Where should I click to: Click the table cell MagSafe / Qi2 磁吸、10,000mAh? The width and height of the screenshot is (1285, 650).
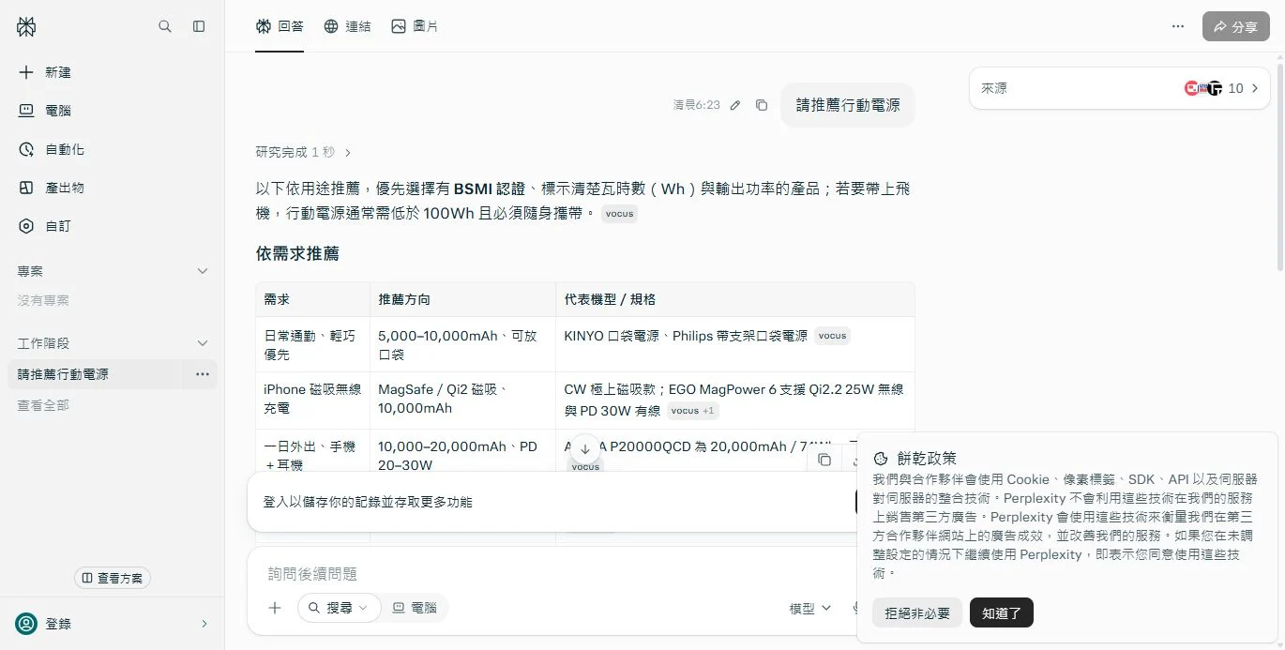point(462,400)
